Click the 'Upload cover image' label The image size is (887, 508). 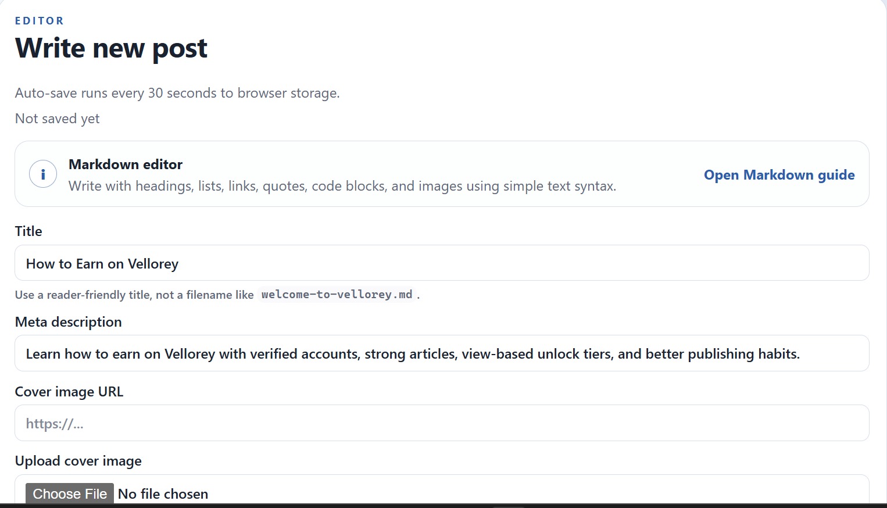[x=78, y=460]
